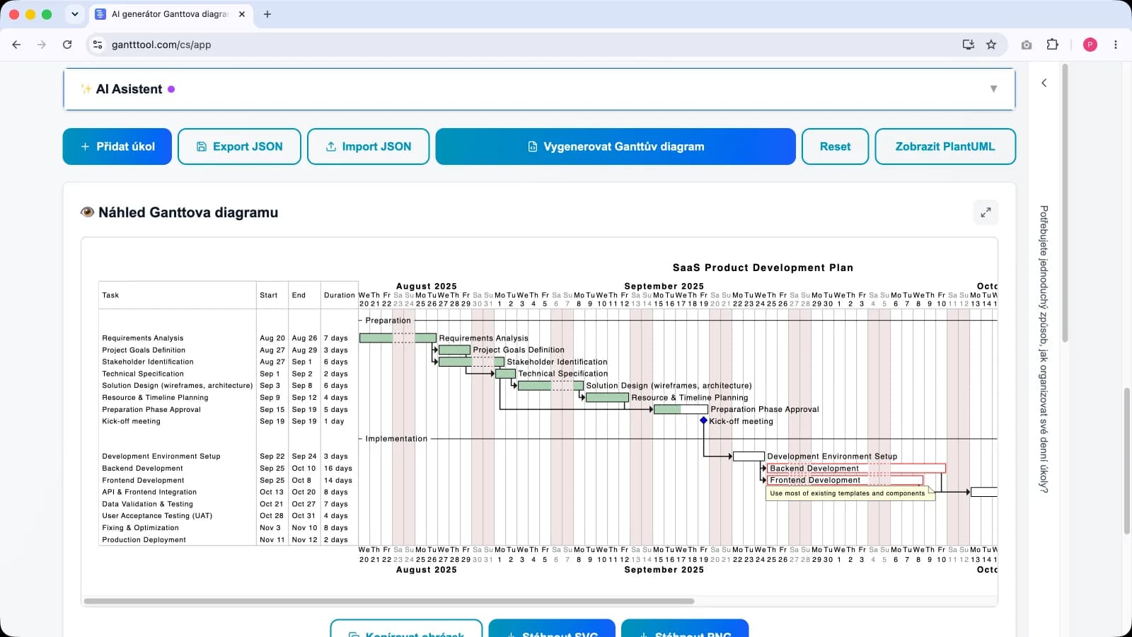1132x637 pixels.
Task: Click the Stakeholder Identification Gantt bar
Action: [x=471, y=362]
